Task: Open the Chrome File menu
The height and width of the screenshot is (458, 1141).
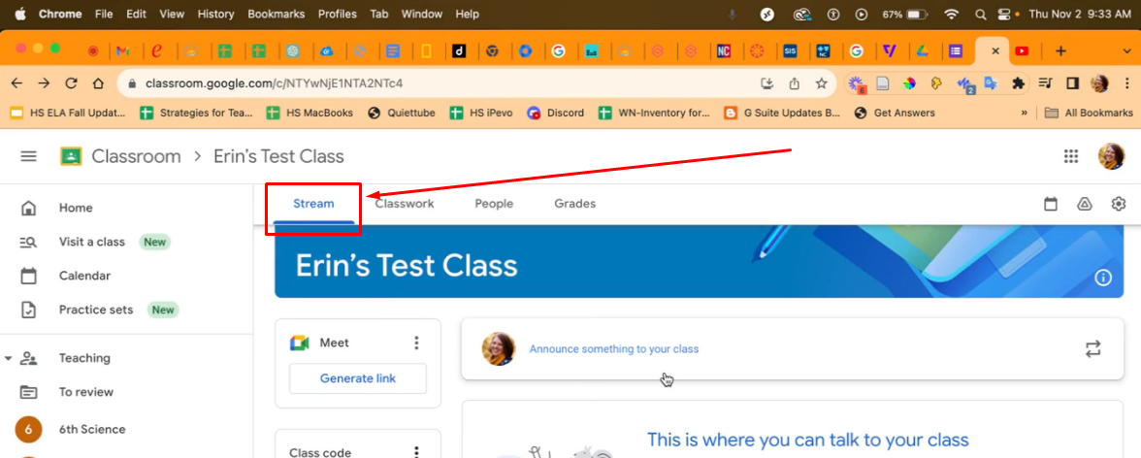Action: click(x=104, y=14)
